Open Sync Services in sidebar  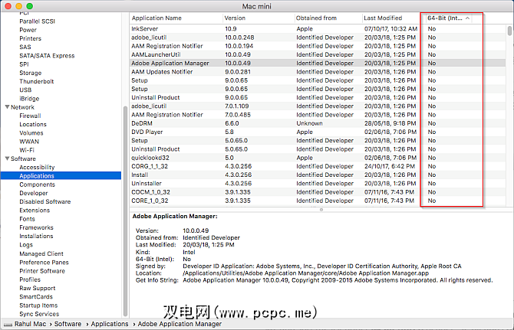[x=39, y=314]
